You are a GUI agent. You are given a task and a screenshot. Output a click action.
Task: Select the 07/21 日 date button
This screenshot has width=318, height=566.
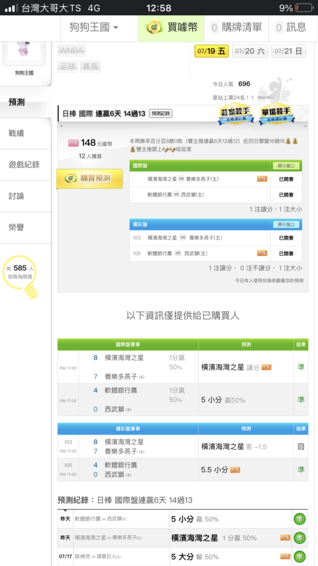[289, 52]
